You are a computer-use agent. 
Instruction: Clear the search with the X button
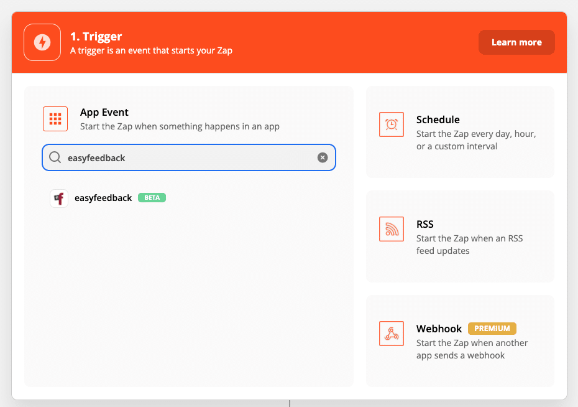tap(323, 157)
